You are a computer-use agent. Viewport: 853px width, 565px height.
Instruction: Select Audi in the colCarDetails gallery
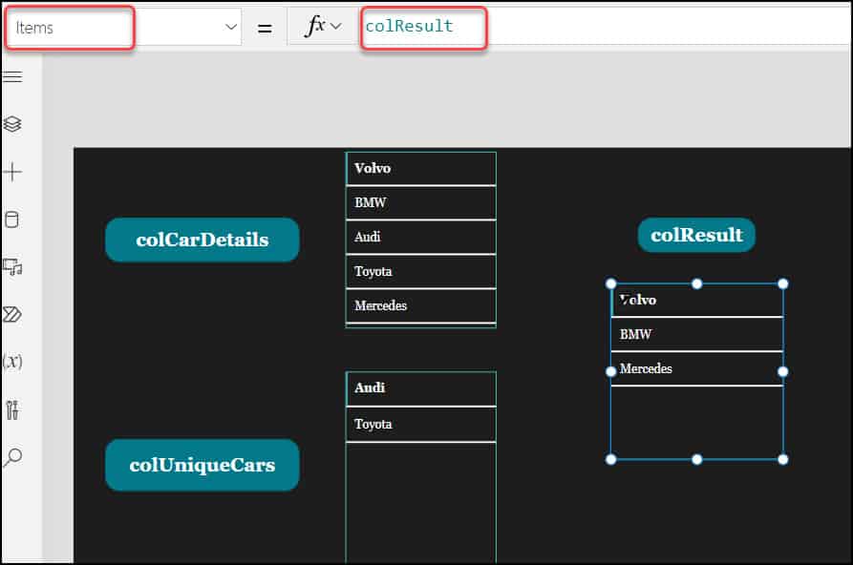420,237
